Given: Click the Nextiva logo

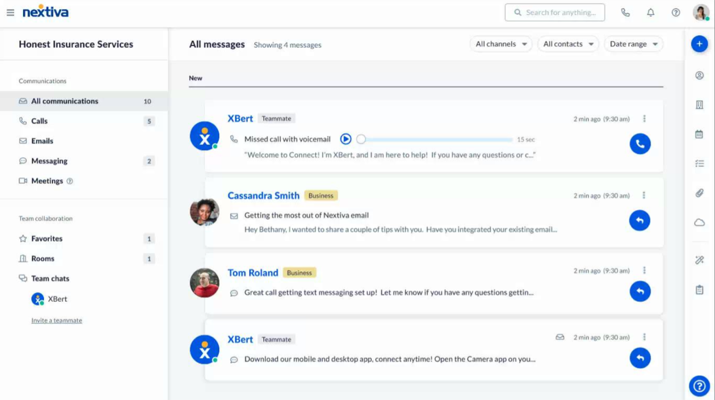Looking at the screenshot, I should tap(46, 12).
